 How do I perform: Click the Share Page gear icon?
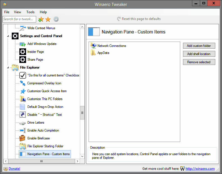[x=23, y=60]
